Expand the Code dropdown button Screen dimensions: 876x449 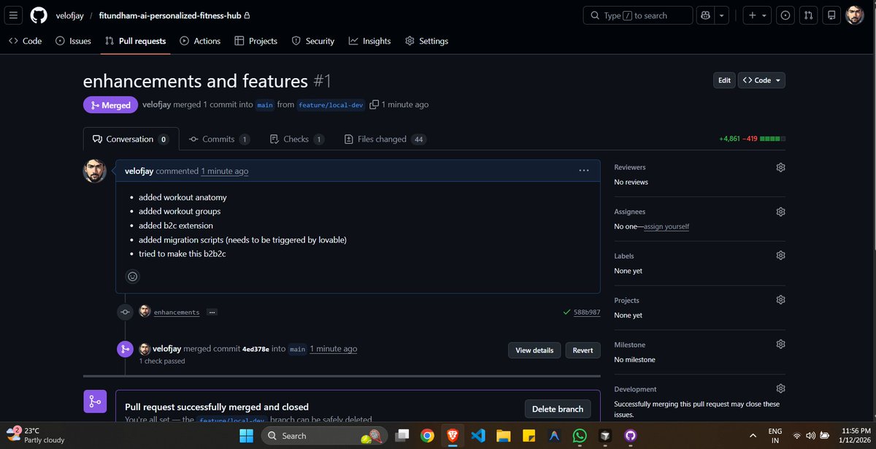tap(762, 80)
